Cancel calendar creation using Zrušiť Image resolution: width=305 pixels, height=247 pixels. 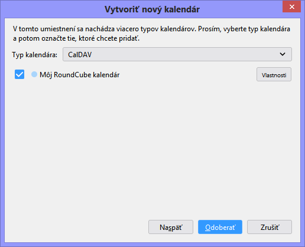270,227
